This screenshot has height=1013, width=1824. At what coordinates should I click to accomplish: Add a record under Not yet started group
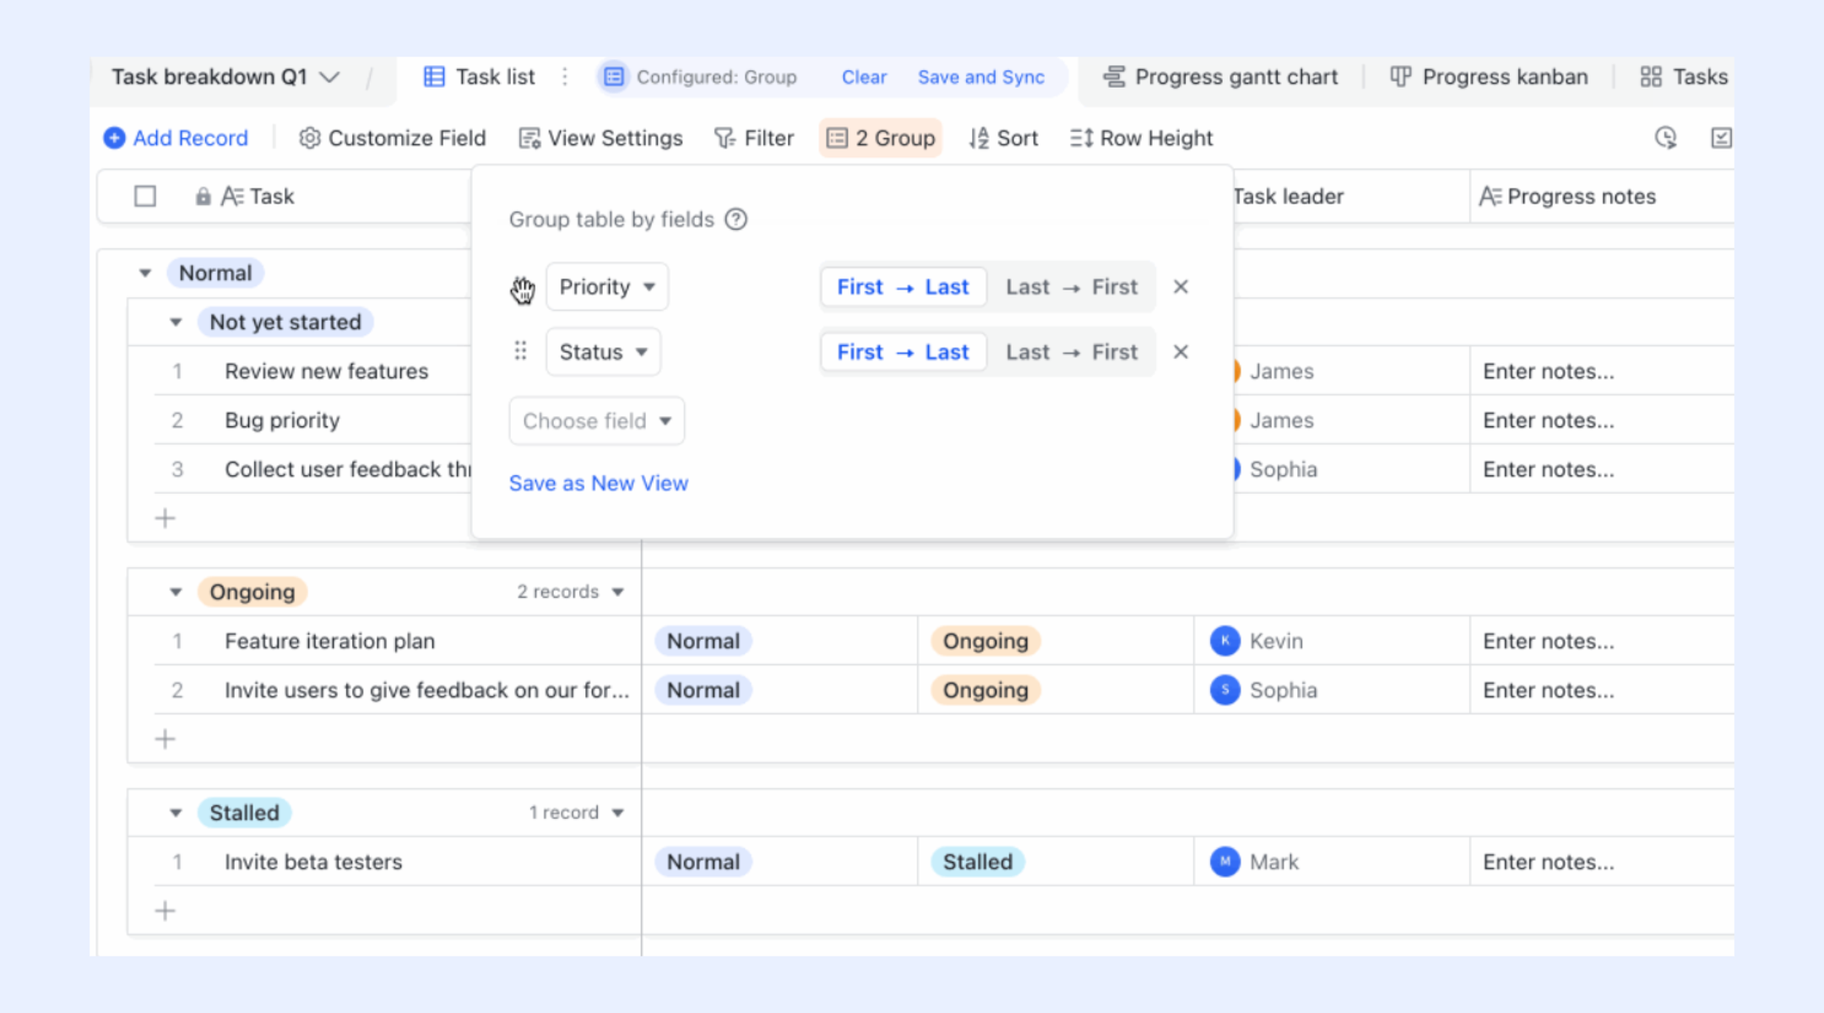pos(166,518)
